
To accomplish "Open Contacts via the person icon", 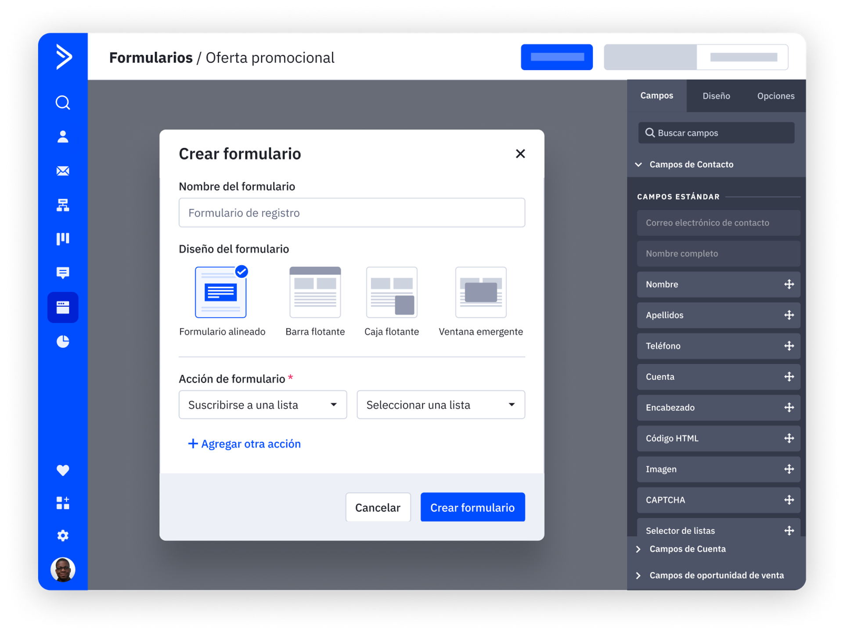I will tap(63, 136).
